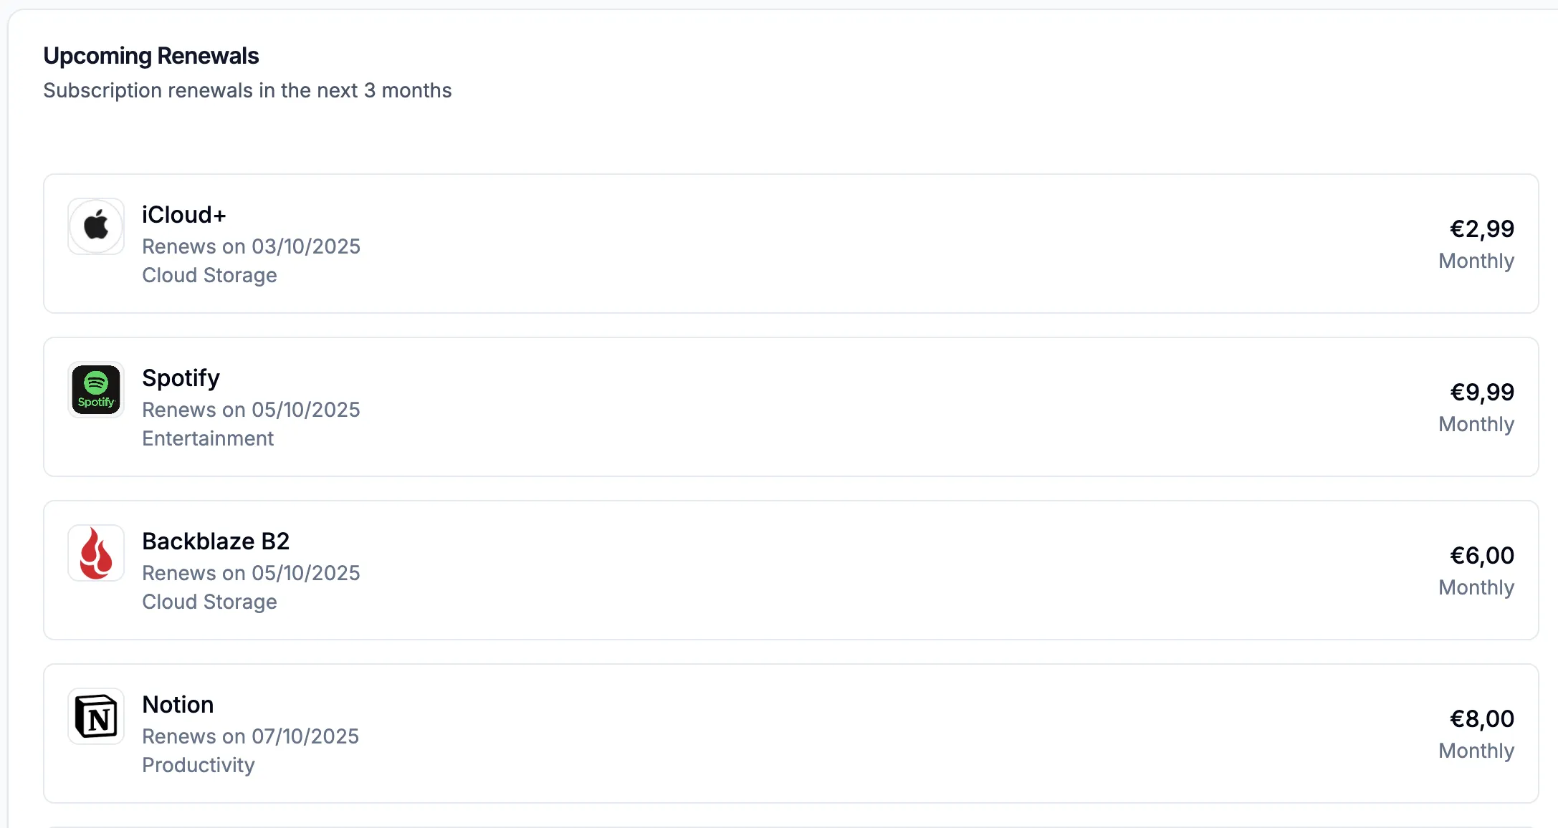
Task: Click the red Backblaze flame icon
Action: pos(96,553)
